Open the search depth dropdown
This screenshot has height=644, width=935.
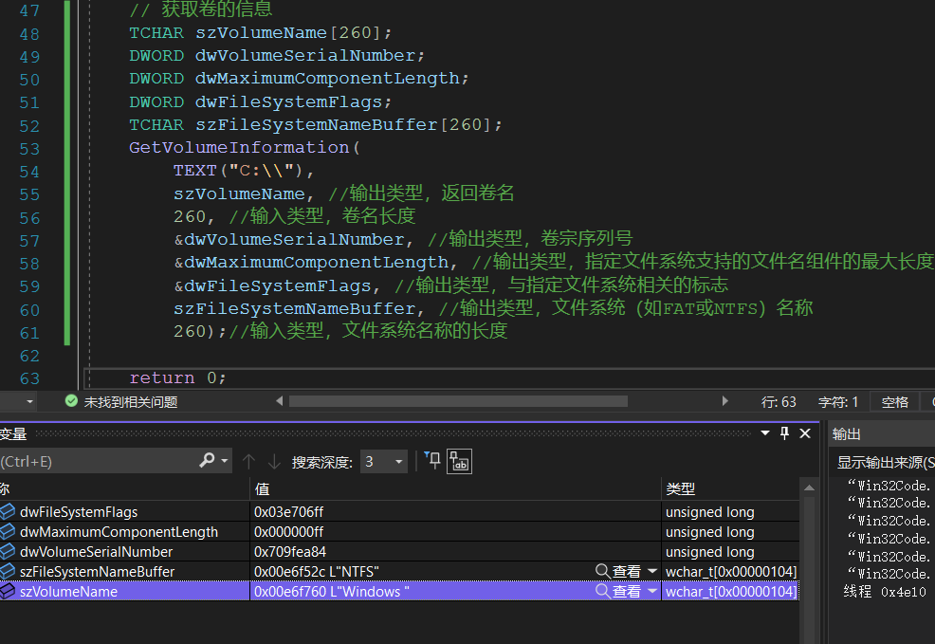click(x=399, y=462)
